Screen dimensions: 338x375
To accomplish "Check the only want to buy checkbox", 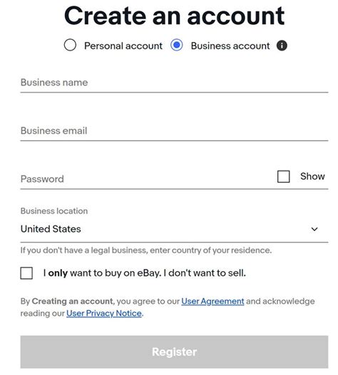I will (26, 273).
